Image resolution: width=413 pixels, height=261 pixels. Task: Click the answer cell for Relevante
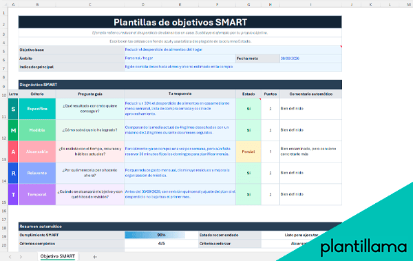point(180,173)
